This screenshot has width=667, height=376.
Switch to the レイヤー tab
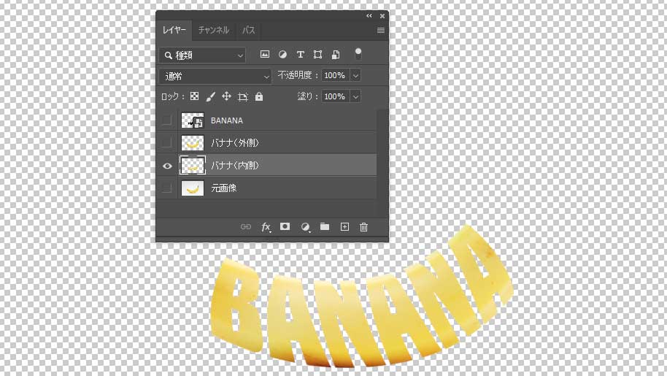[174, 30]
